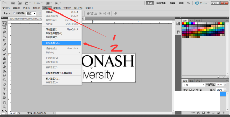Image resolution: width=230 pixels, height=117 pixels.
Task: Select the Clone Stamp tool
Action: pos(4,58)
